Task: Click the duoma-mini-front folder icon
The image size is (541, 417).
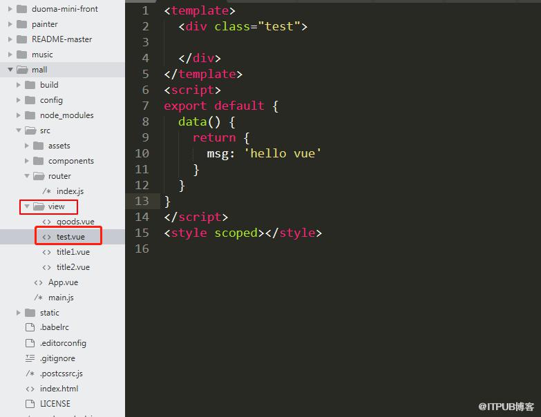Action: (21, 9)
